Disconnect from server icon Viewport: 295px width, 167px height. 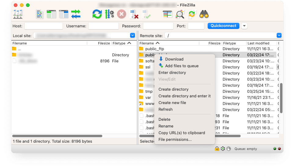coord(134,14)
